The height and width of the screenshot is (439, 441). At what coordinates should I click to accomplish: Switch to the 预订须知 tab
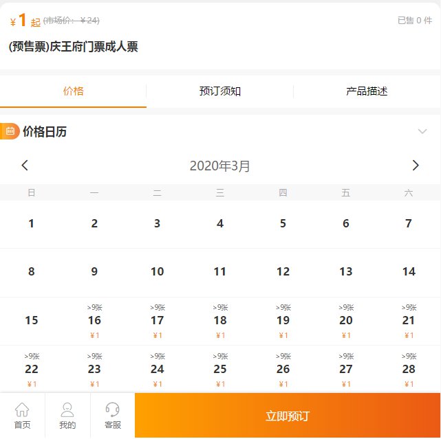220,91
